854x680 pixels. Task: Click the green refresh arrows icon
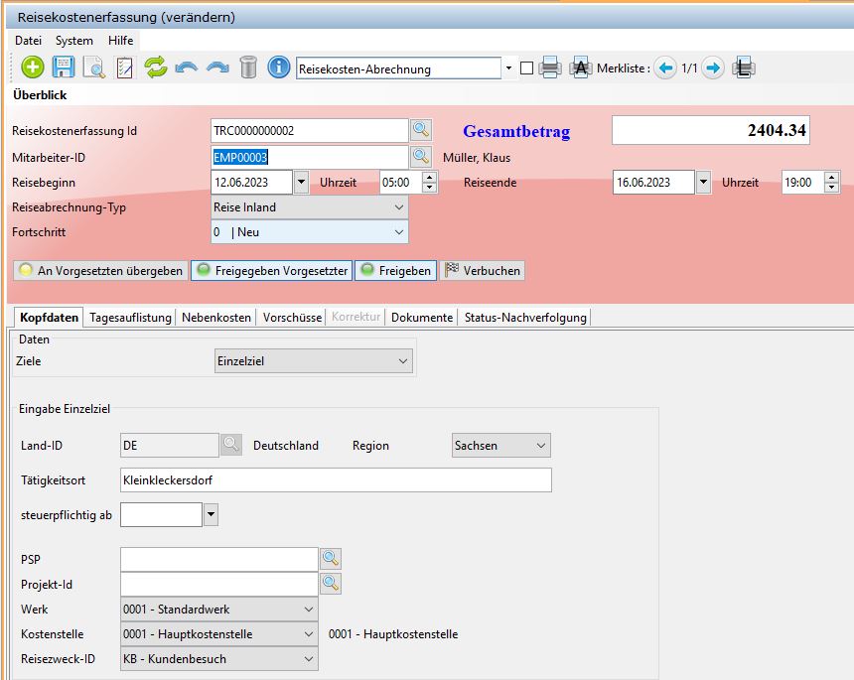point(155,68)
